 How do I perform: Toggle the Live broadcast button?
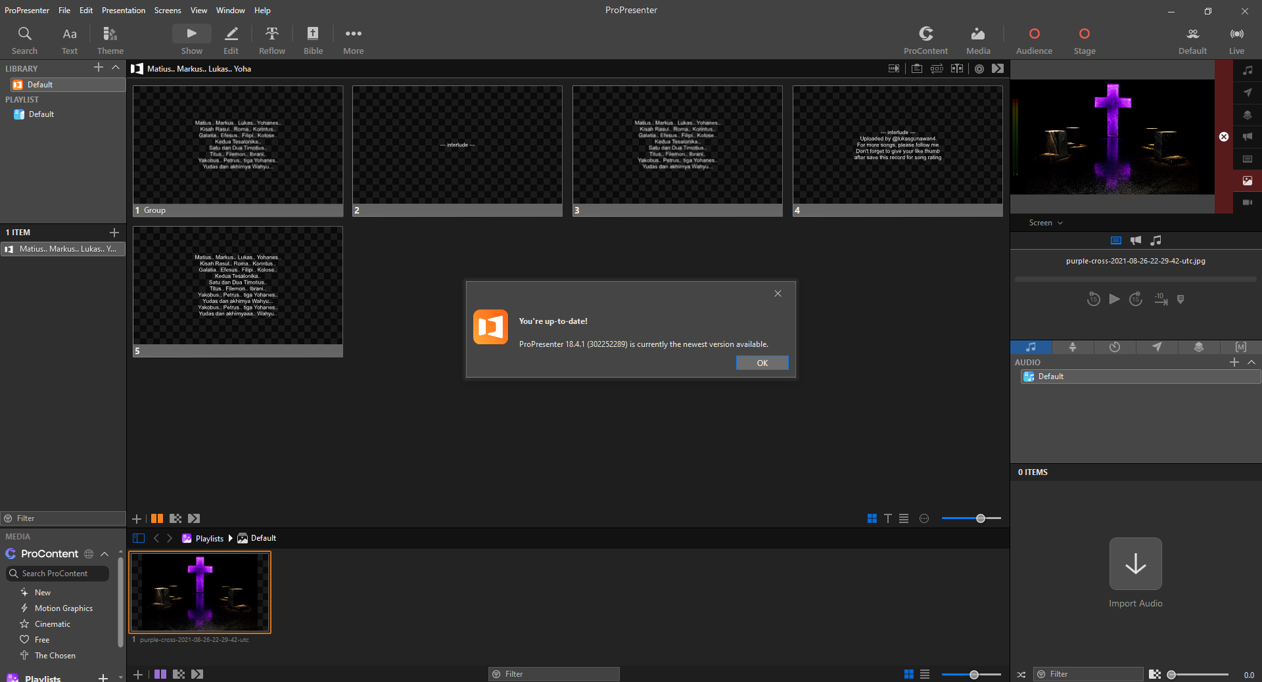point(1236,41)
